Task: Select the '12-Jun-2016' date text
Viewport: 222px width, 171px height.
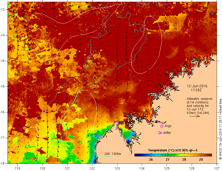Action: coord(197,86)
